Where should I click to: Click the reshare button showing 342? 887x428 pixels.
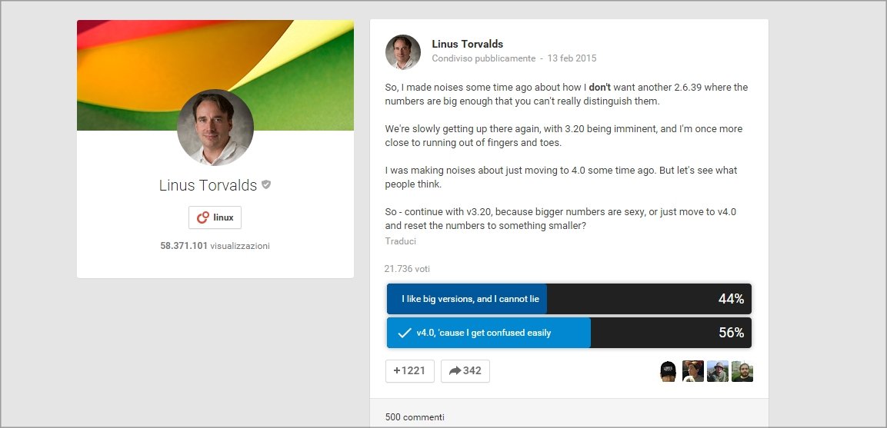[x=465, y=371]
